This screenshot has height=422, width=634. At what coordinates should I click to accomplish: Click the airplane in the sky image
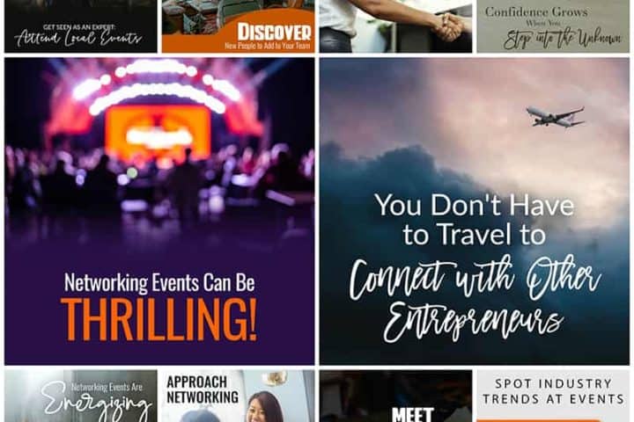(556, 116)
